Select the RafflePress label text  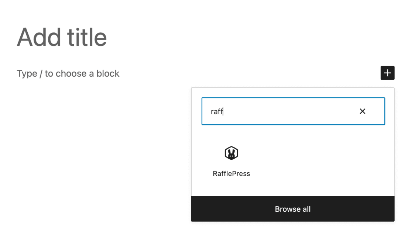click(x=231, y=173)
